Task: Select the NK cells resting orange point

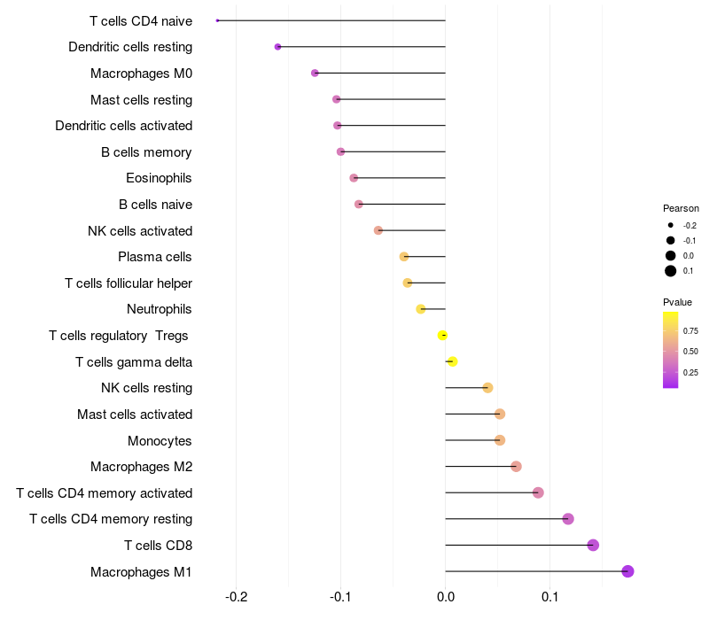Action: pos(487,388)
